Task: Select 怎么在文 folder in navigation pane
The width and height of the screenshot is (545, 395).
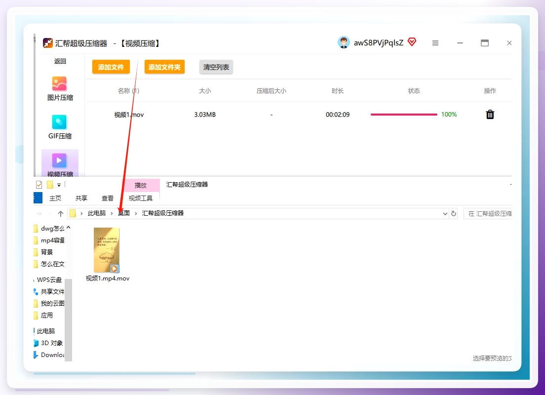Action: pos(49,264)
